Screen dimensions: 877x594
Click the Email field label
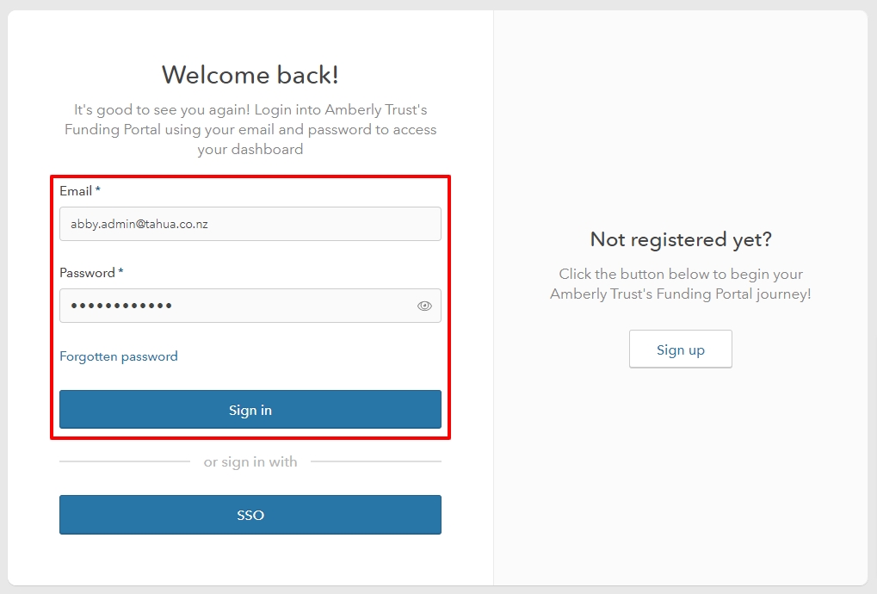[76, 190]
